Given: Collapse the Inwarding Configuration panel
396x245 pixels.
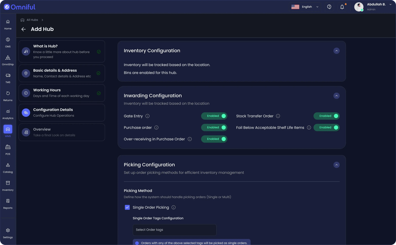Looking at the screenshot, I should (x=336, y=95).
